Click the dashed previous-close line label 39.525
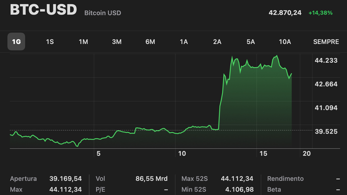 click(326, 132)
